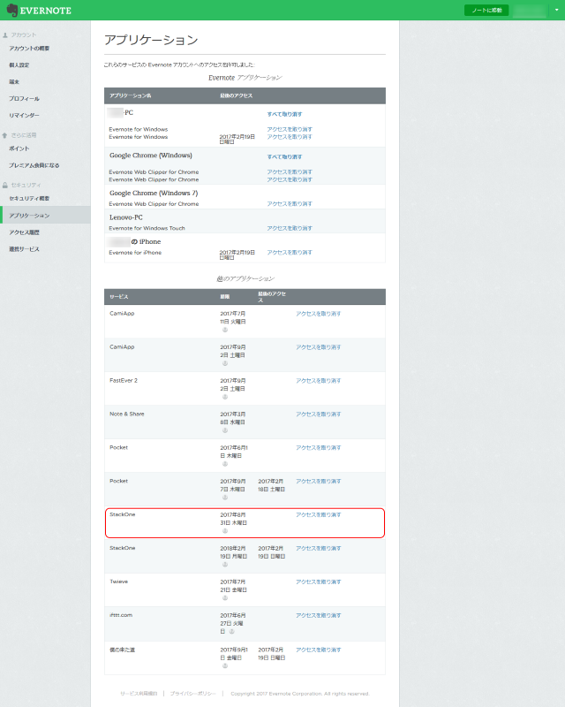Image resolution: width=565 pixels, height=707 pixels.
Task: Click info icon under Pocket 2017年6月 date
Action: [225, 464]
